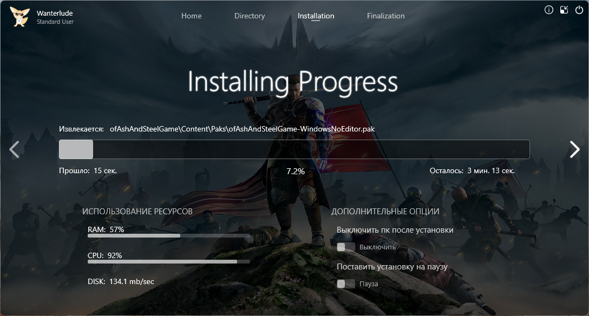The width and height of the screenshot is (589, 316).
Task: Click the 'Выключить' toggle label
Action: (378, 247)
